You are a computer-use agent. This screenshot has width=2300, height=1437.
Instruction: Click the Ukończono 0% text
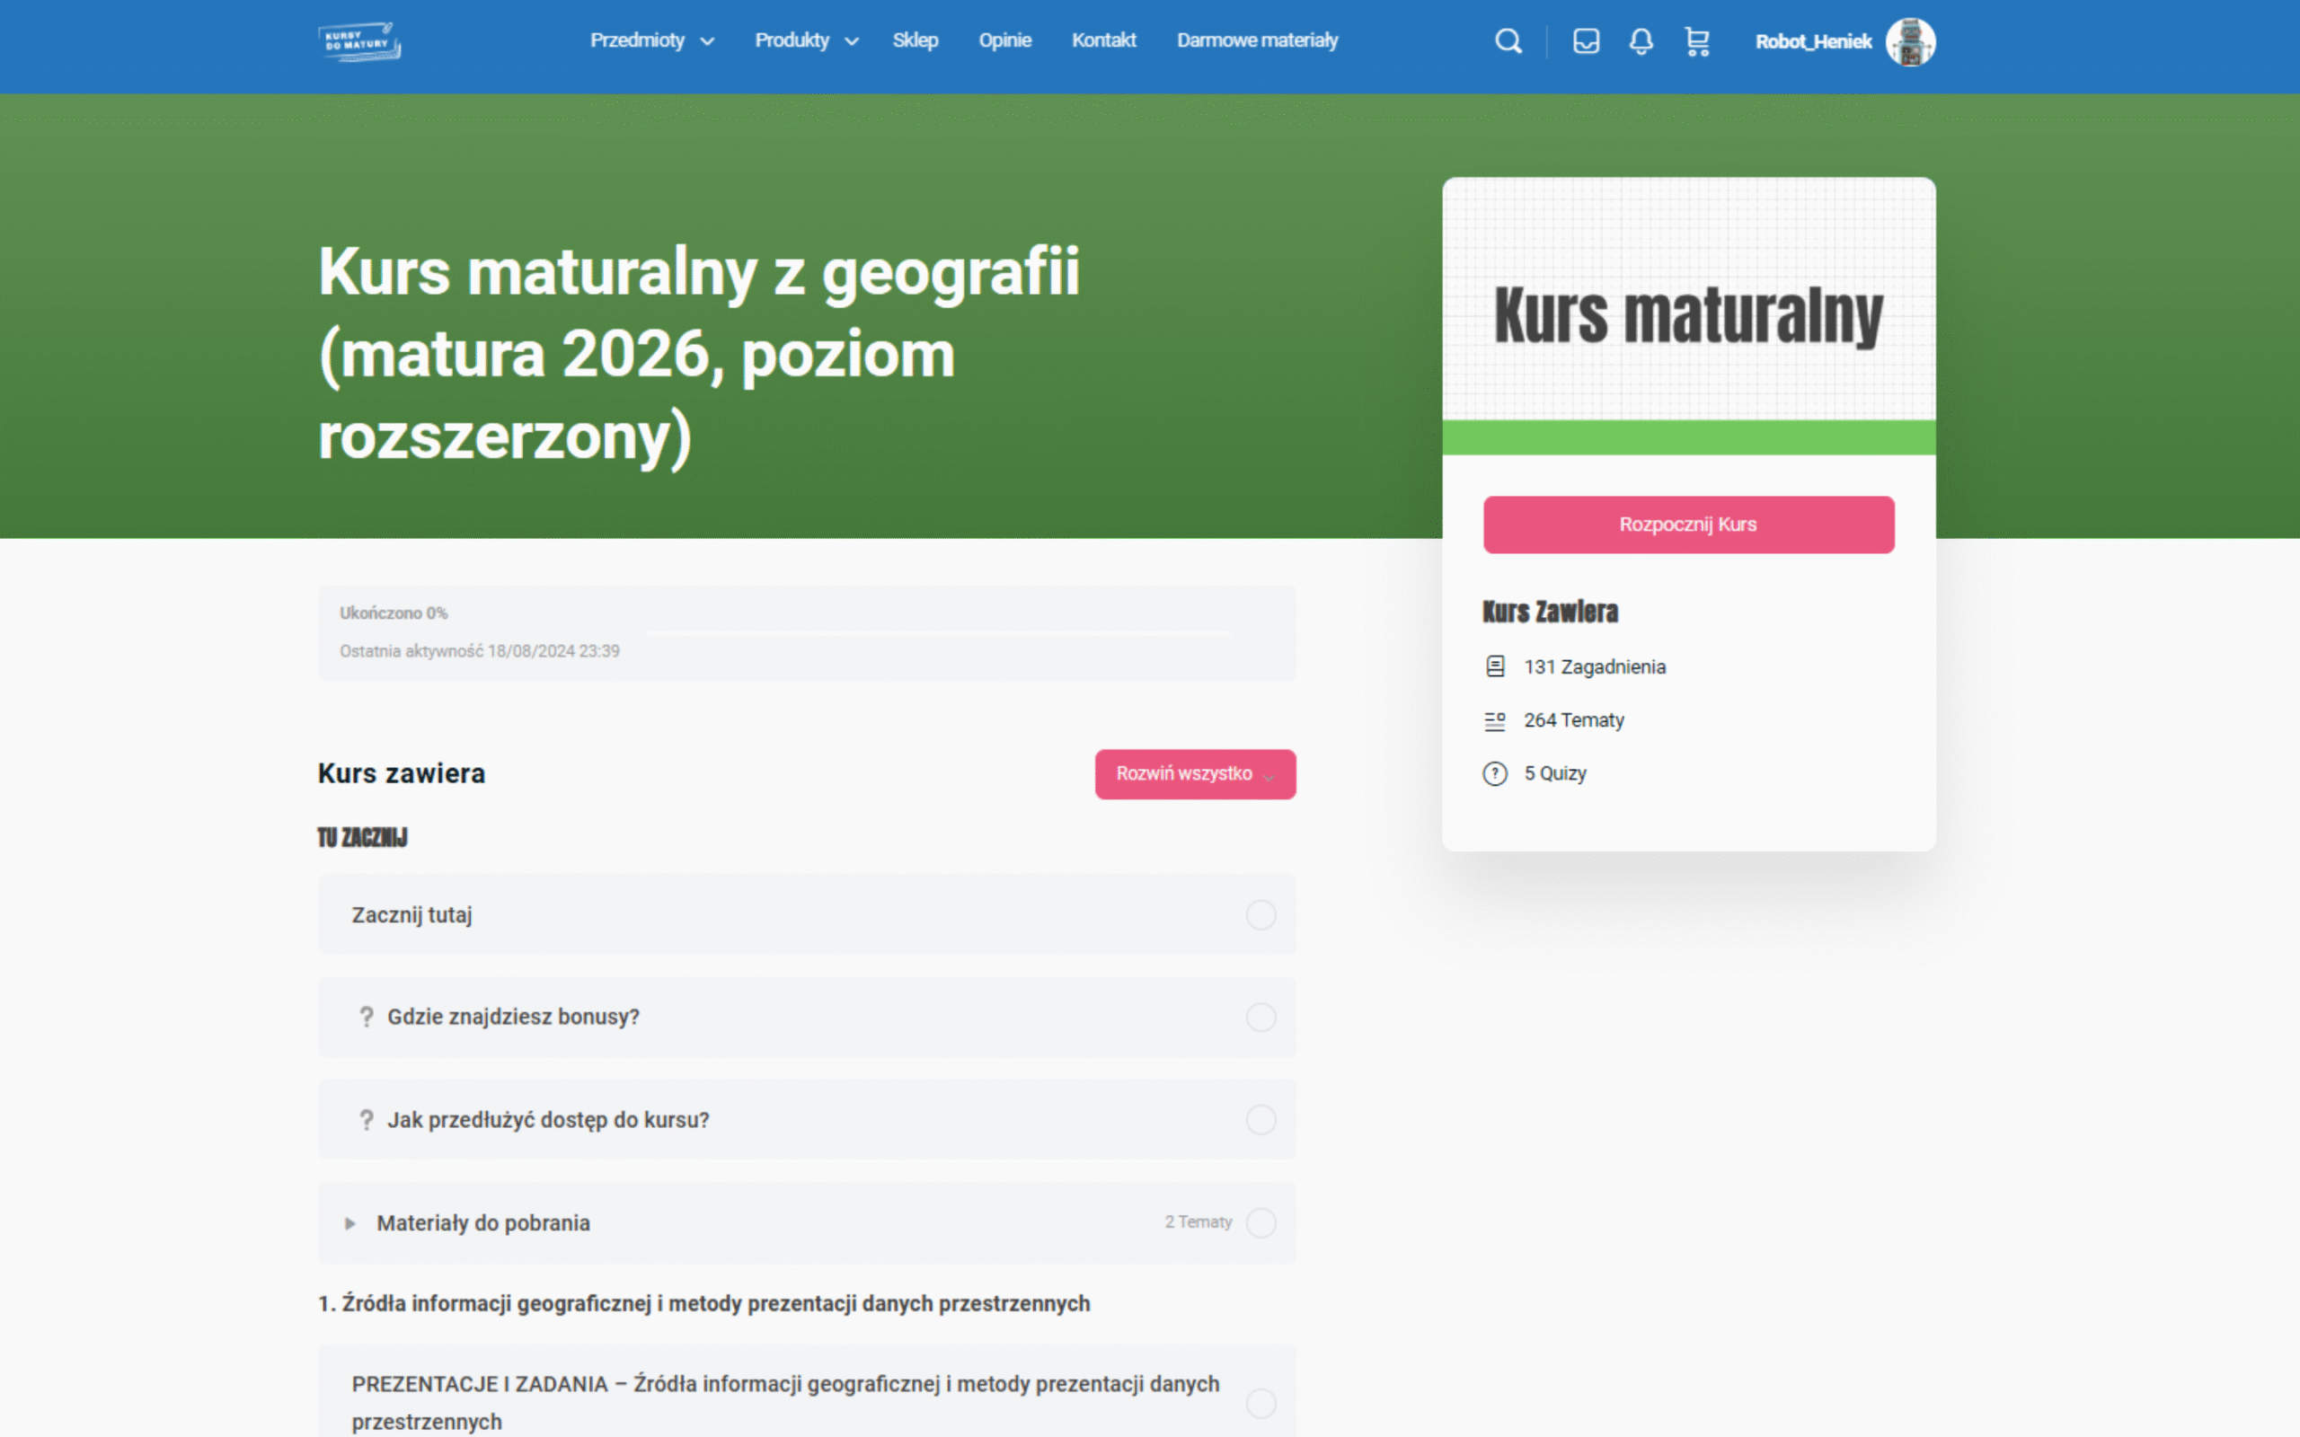tap(394, 613)
